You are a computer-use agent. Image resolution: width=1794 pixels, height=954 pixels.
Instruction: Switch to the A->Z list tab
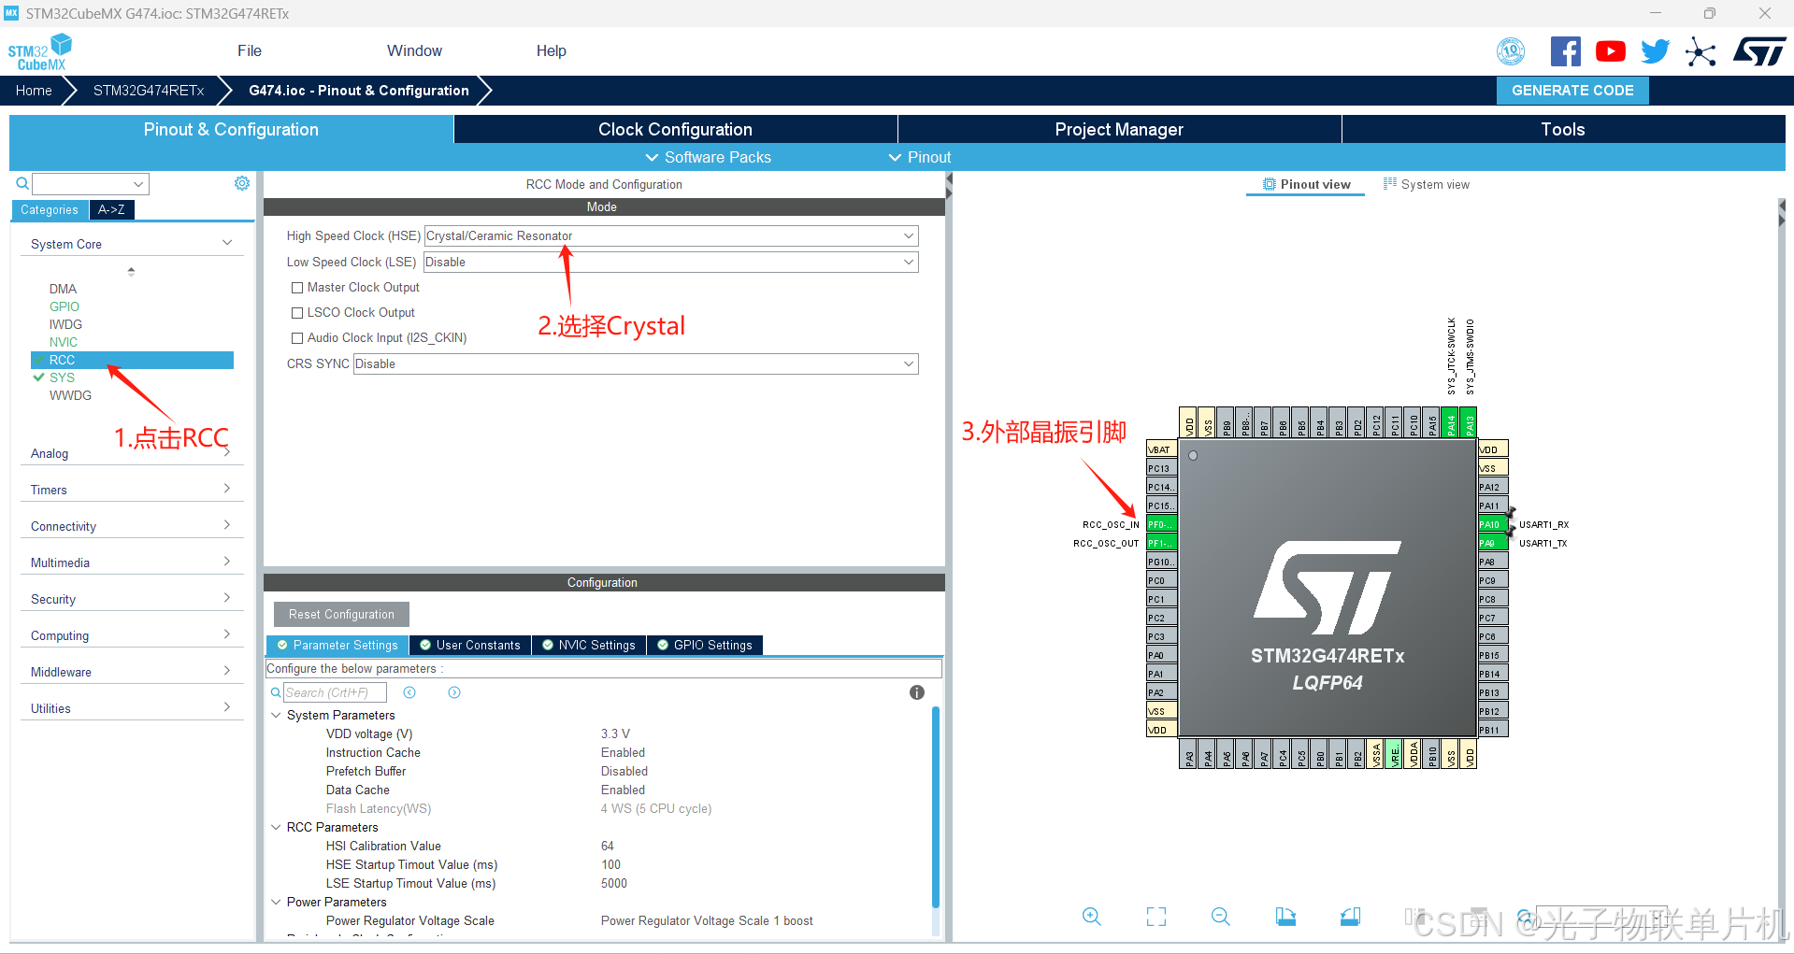[x=112, y=209]
